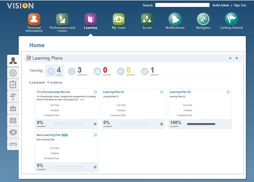The height and width of the screenshot is (182, 254).
Task: Select the target circle sidebar icon
Action: pyautogui.click(x=13, y=73)
